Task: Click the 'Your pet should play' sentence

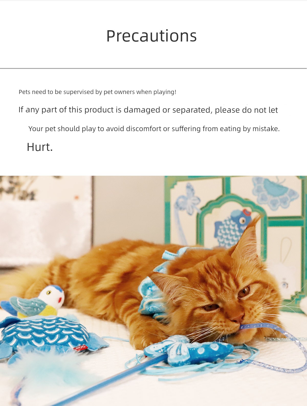Action: click(x=154, y=129)
